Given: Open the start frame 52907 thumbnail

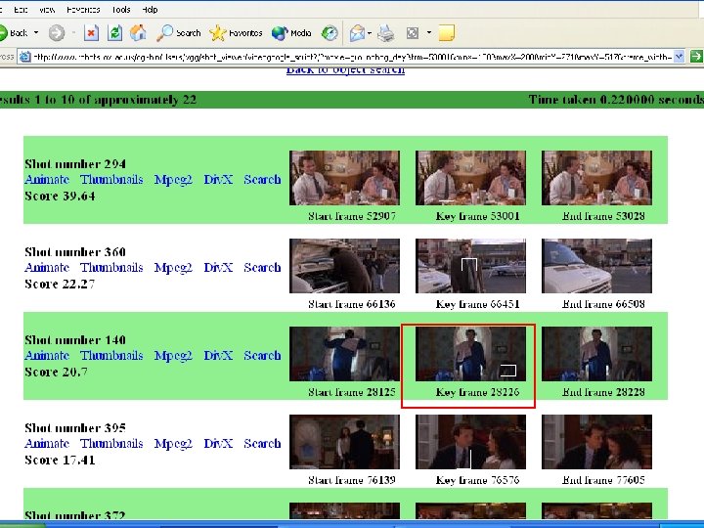Looking at the screenshot, I should [x=344, y=178].
